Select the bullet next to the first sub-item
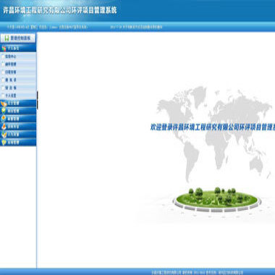Image resolution: width=275 pixels, height=275 pixels. click(3, 56)
